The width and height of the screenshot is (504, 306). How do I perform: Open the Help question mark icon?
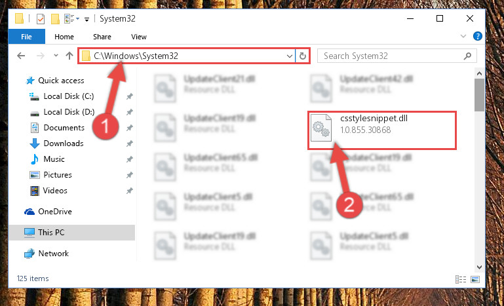(x=478, y=36)
